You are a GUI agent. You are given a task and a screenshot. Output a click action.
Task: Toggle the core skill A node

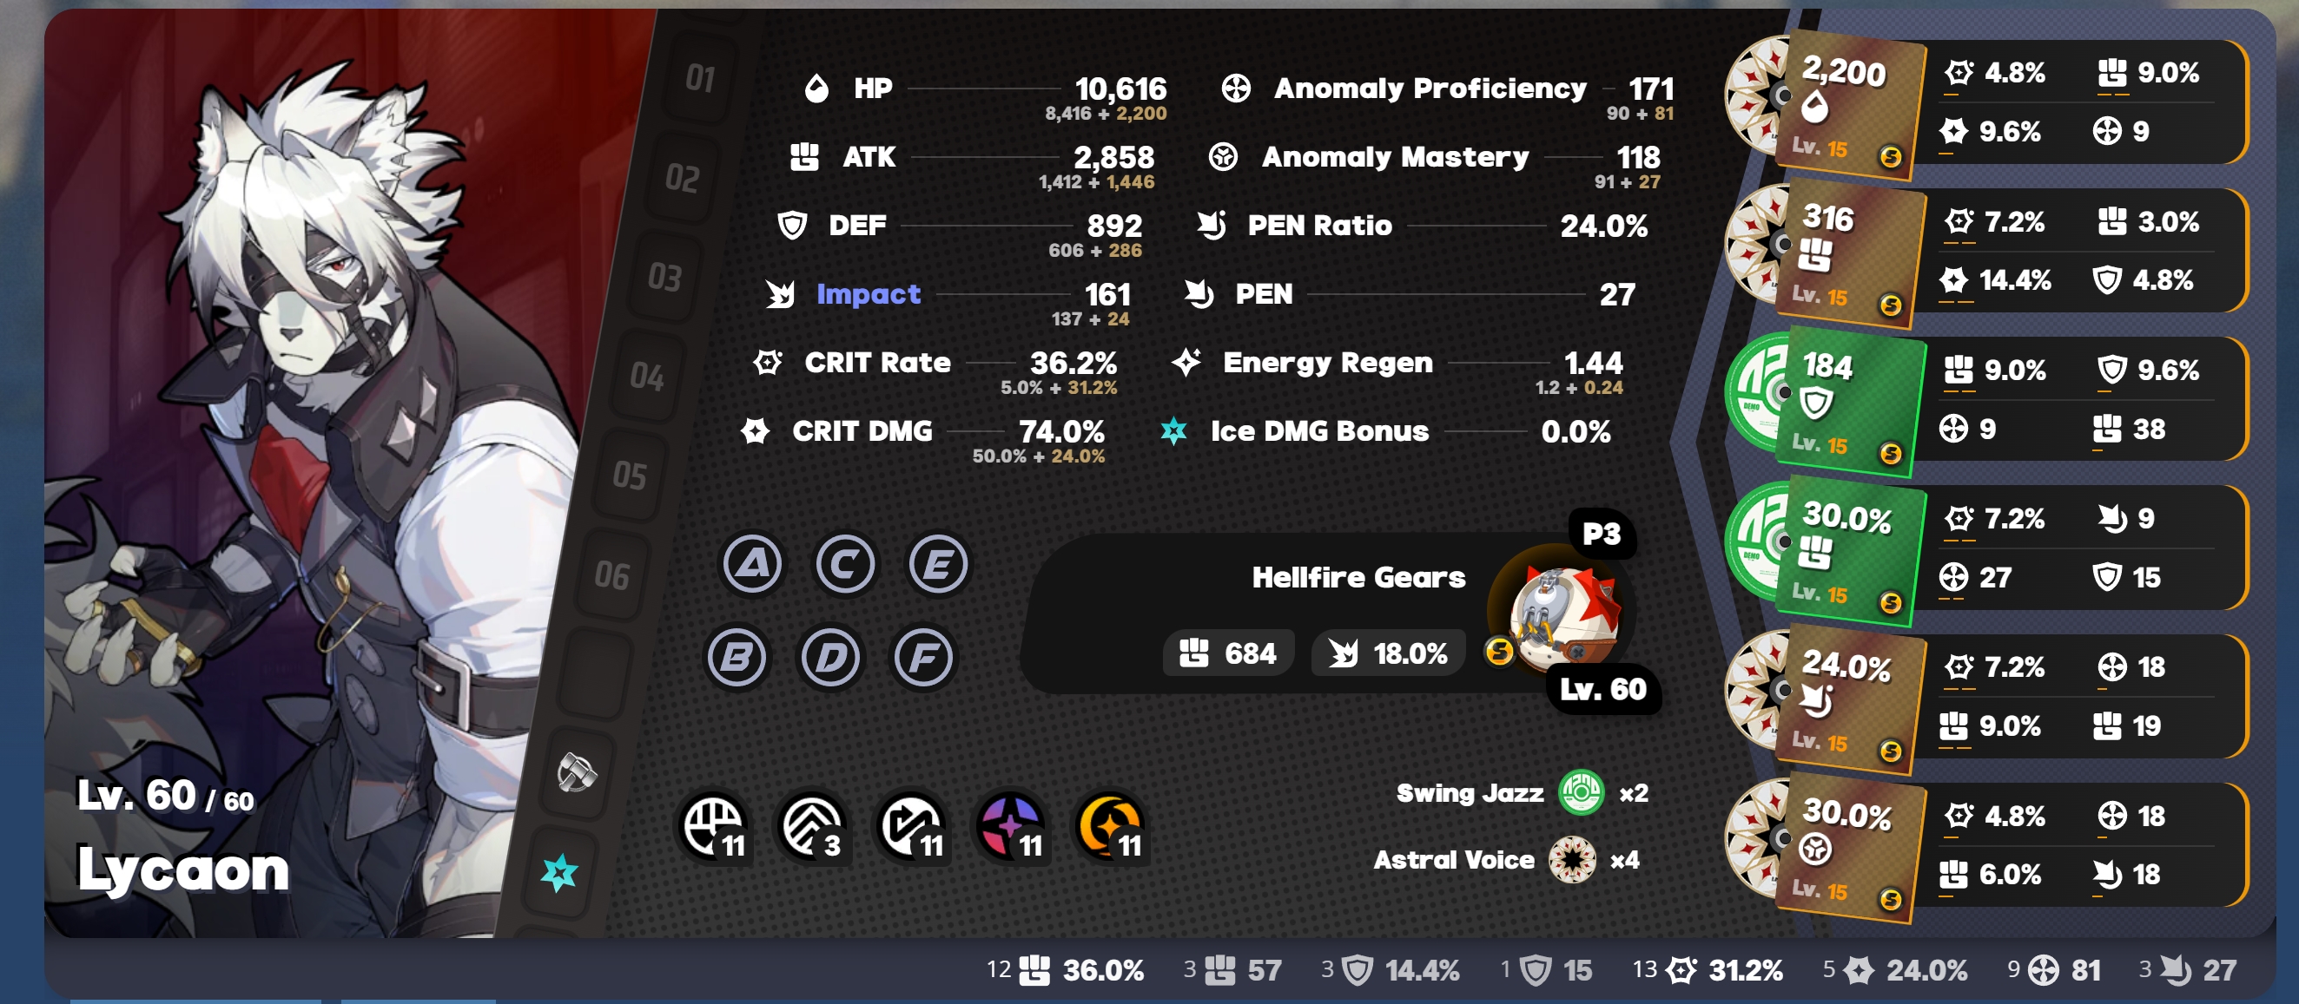[x=752, y=564]
